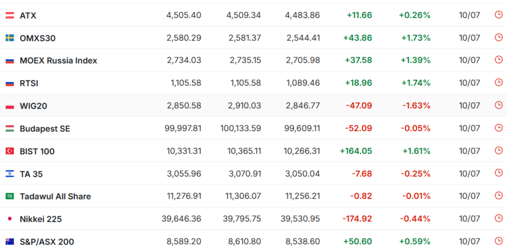Open the Nikkei 225 index link
The image size is (507, 249).
click(41, 219)
